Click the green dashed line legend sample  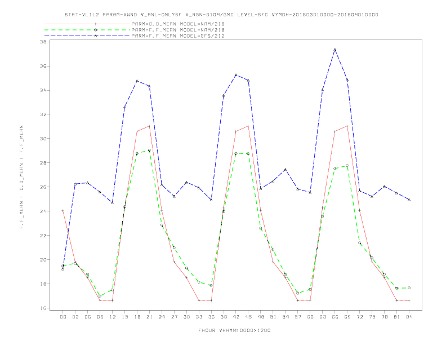pyautogui.click(x=87, y=30)
